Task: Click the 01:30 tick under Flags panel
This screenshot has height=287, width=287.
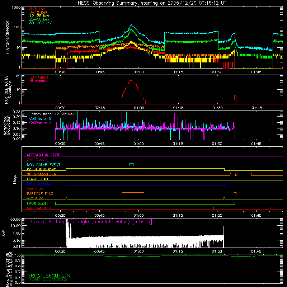Action: pyautogui.click(x=217, y=216)
